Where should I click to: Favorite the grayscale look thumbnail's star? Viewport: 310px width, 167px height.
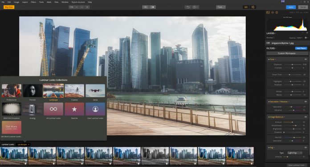point(167,163)
